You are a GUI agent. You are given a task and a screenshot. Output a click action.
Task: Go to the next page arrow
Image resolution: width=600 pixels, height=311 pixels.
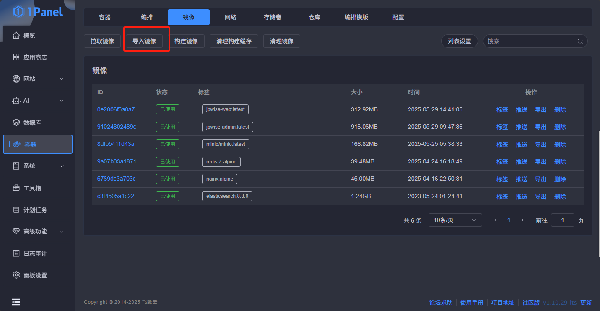(x=522, y=220)
